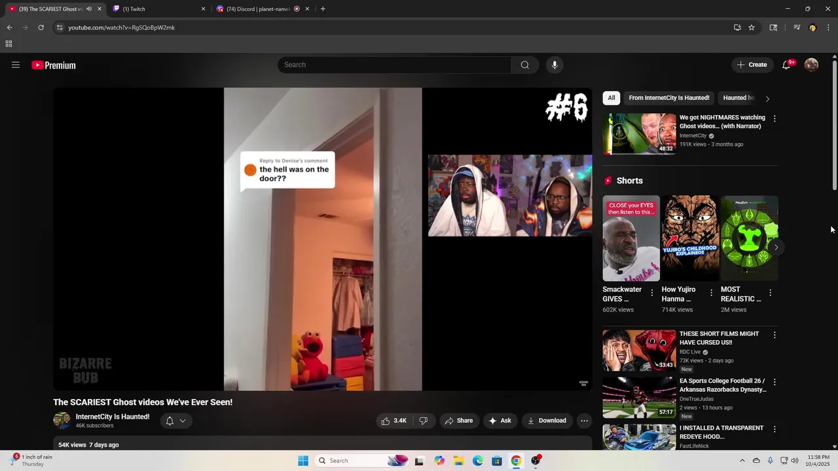The image size is (838, 471).
Task: Open Chrome three-dot menu
Action: 828,27
